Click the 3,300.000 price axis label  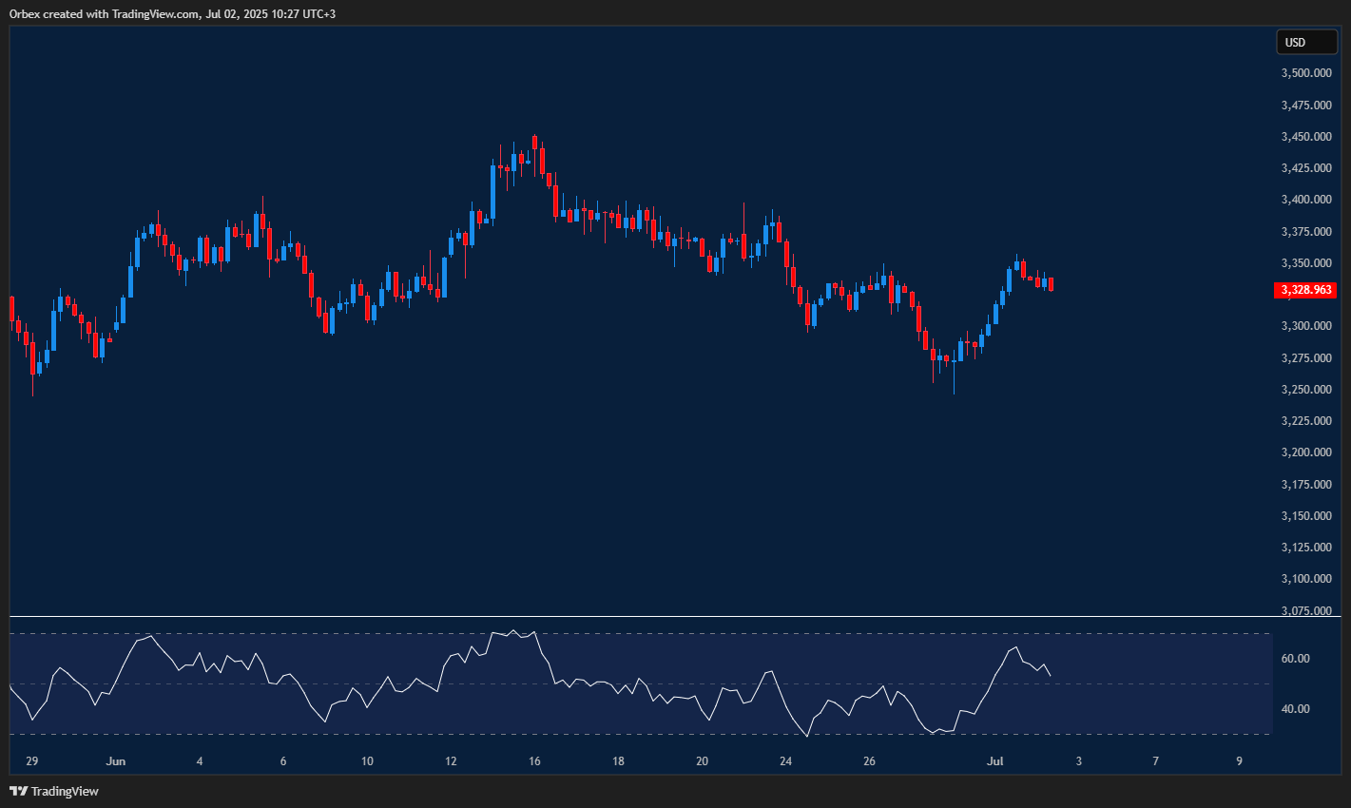click(1305, 326)
